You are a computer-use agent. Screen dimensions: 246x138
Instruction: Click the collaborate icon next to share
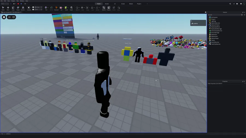234,4
